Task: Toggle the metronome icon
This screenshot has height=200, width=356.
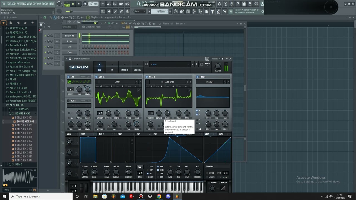Action: 103,4
